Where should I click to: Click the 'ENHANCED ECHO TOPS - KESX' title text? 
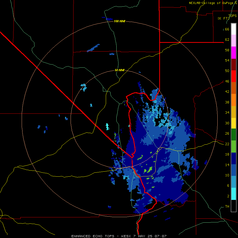101,236
